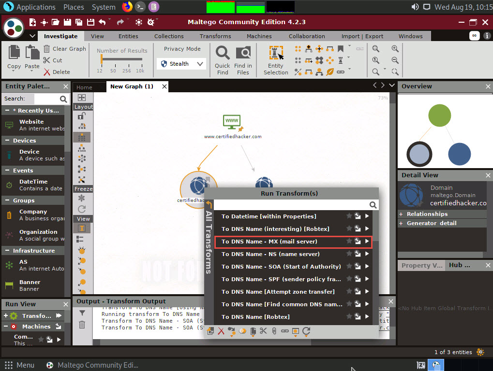Click the undo arrow in title bar
Screen dimensions: 493x371
102,22
